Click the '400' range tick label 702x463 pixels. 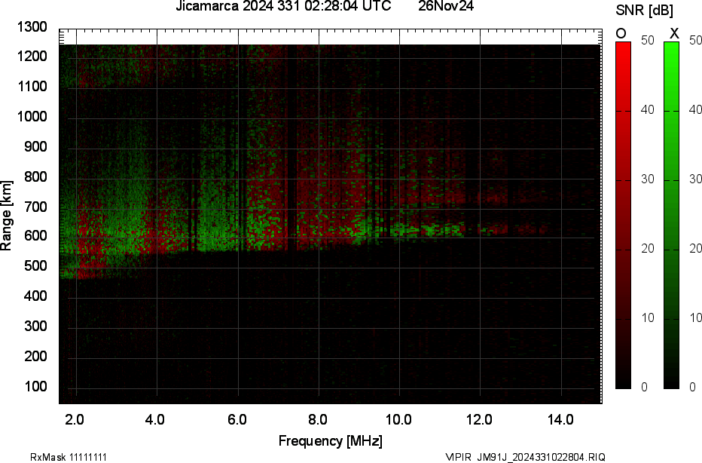(x=35, y=296)
